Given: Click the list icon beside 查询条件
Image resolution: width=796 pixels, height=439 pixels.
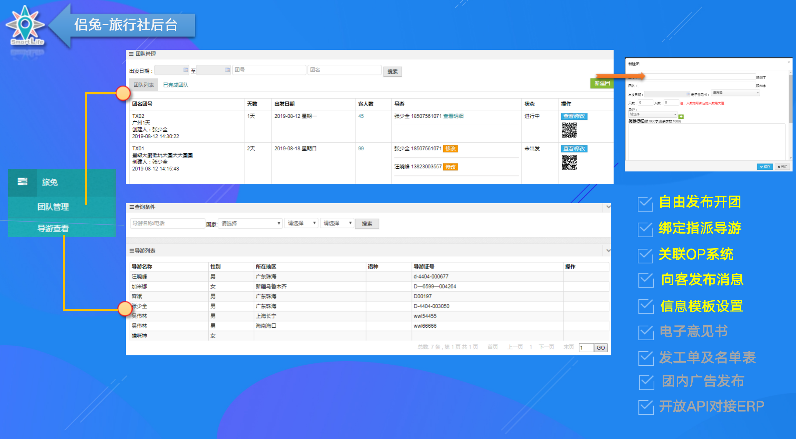Looking at the screenshot, I should tap(132, 207).
